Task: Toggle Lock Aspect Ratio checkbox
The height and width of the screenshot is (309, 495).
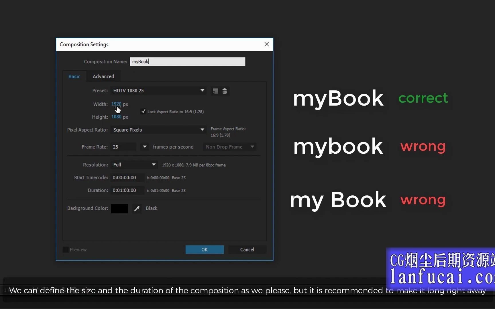Action: tap(143, 111)
